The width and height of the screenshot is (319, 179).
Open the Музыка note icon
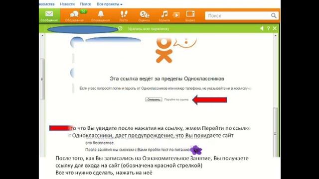click(x=164, y=16)
